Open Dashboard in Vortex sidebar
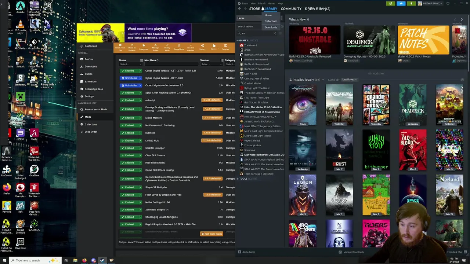The image size is (470, 264). (95, 46)
